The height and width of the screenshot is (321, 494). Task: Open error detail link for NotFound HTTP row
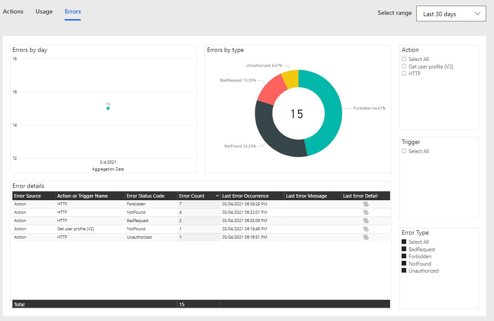click(365, 212)
